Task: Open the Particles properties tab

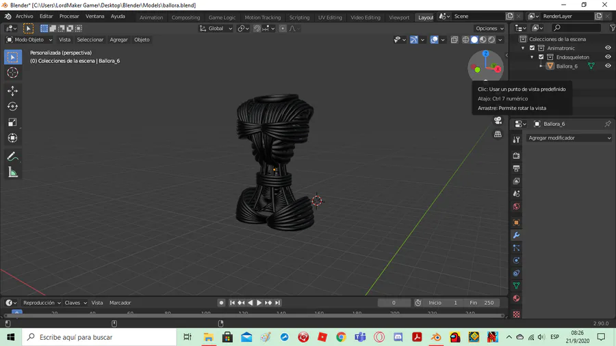Action: click(x=516, y=248)
